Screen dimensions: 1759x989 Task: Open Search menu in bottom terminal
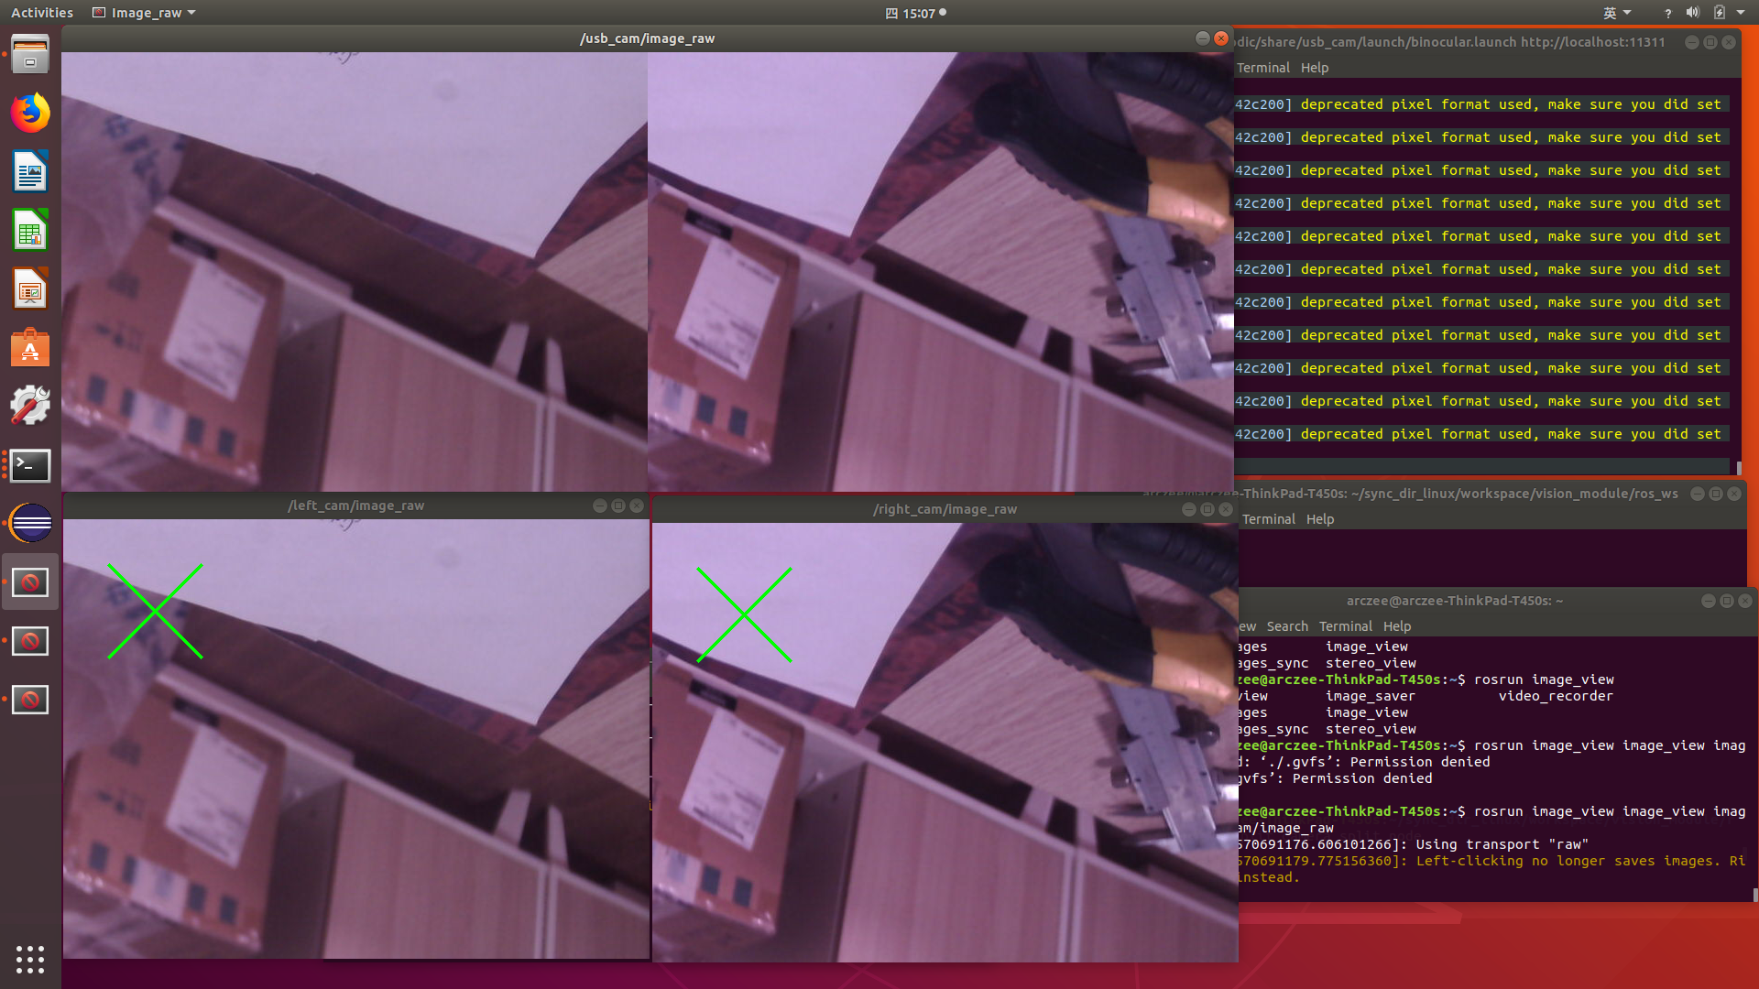click(x=1286, y=626)
